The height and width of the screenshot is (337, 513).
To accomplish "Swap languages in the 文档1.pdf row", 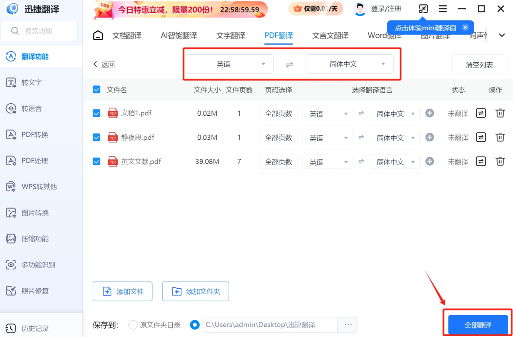I will (x=361, y=113).
